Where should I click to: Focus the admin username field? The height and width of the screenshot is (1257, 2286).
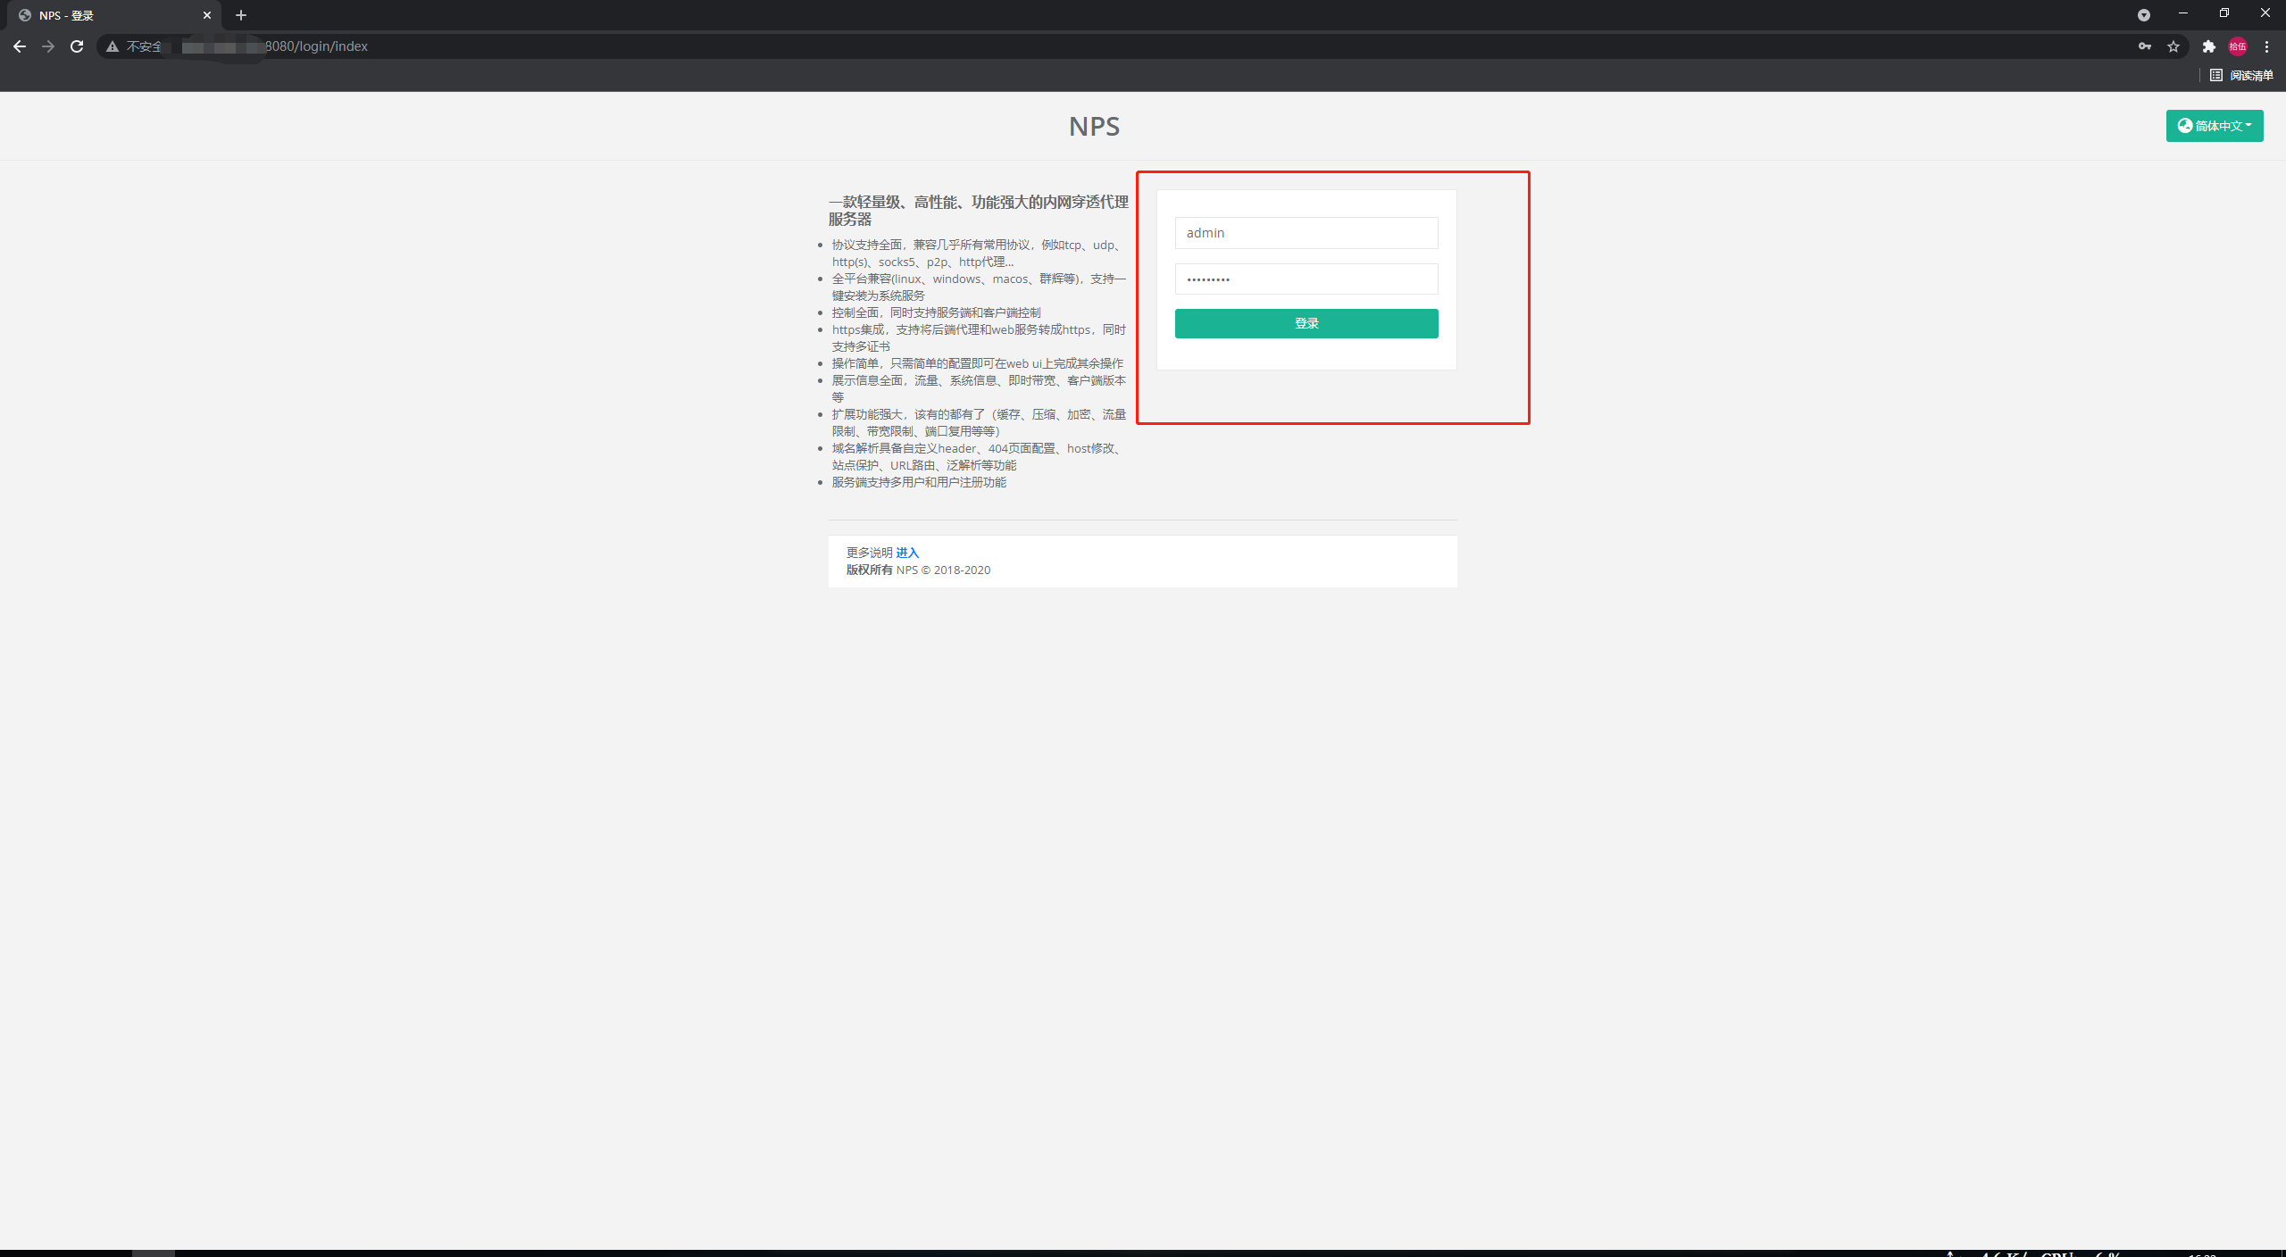coord(1306,233)
